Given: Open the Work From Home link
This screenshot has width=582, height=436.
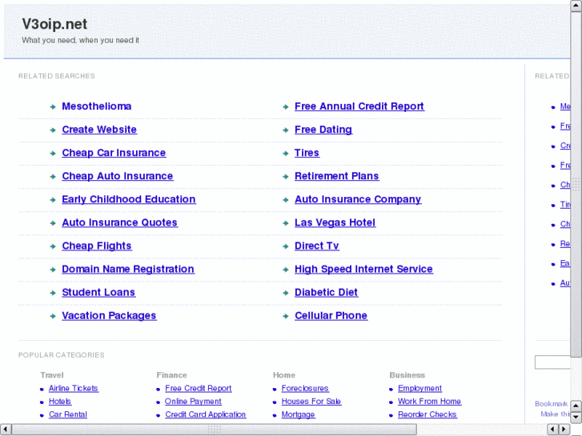Looking at the screenshot, I should [429, 402].
